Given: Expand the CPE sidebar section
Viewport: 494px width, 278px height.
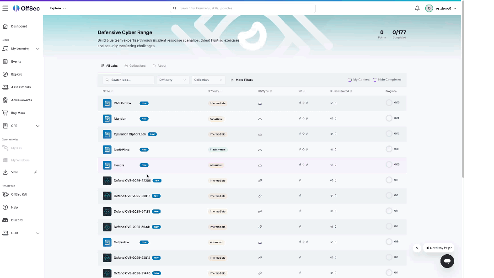Looking at the screenshot, I should (38, 126).
